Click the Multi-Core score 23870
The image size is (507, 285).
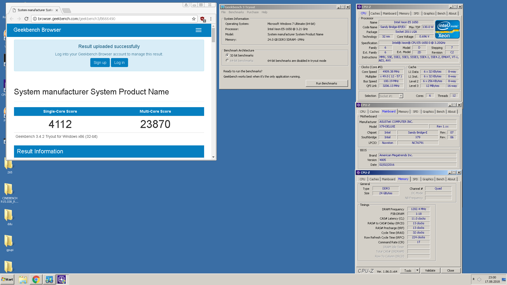tap(155, 124)
